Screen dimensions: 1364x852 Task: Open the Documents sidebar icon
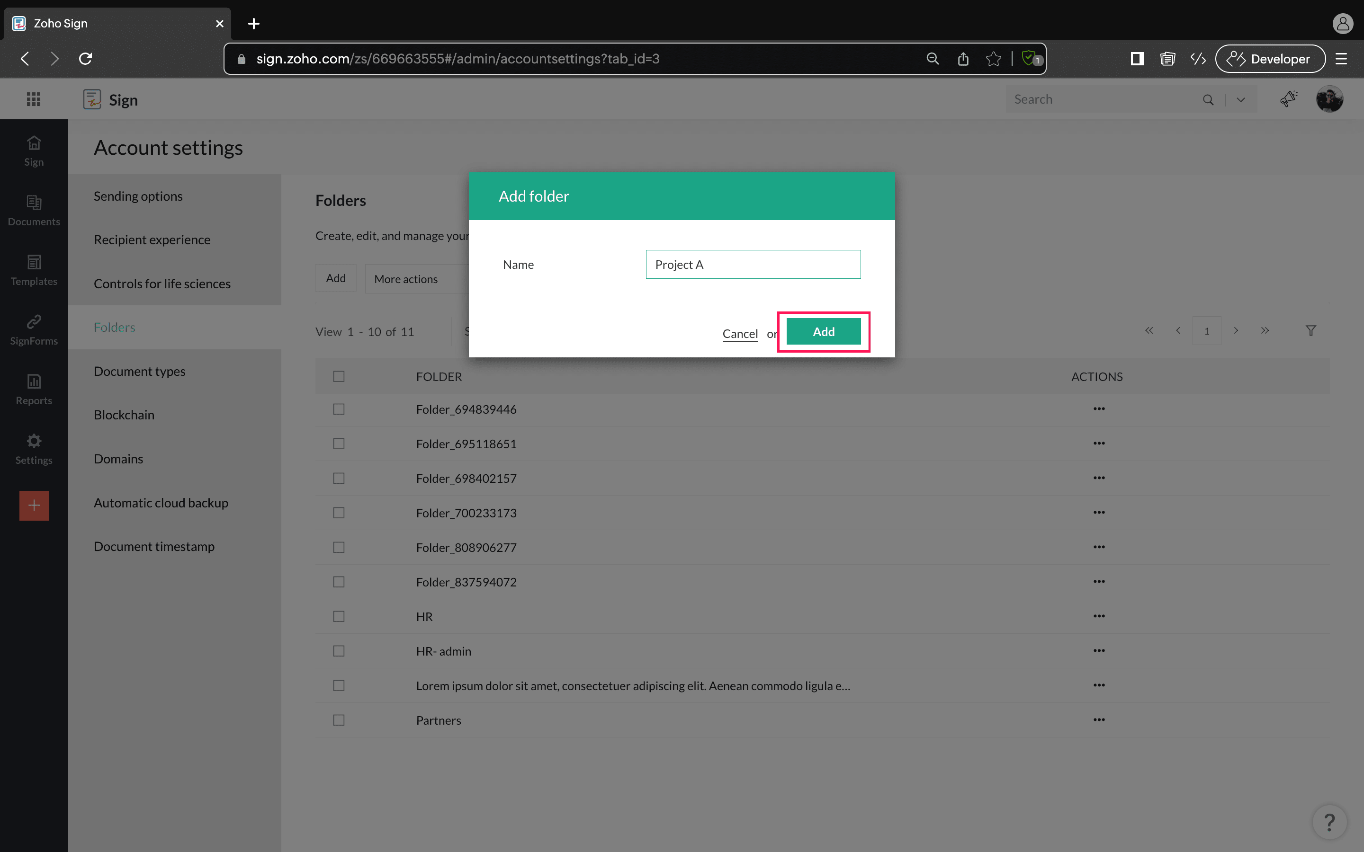pos(34,210)
